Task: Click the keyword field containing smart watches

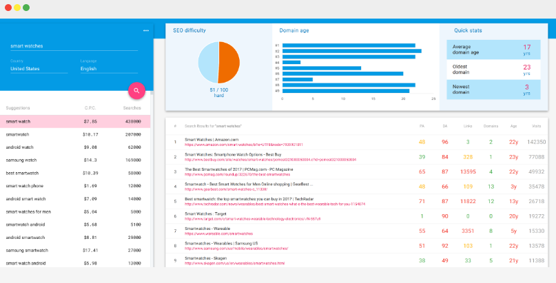Action: coord(77,46)
